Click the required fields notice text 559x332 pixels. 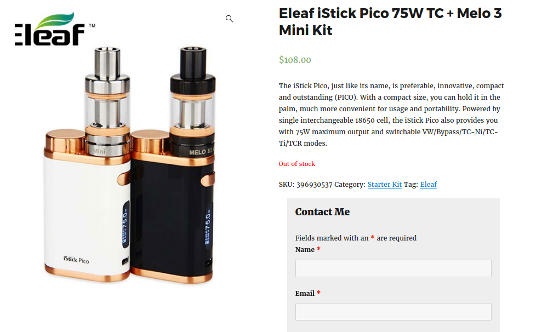[356, 238]
